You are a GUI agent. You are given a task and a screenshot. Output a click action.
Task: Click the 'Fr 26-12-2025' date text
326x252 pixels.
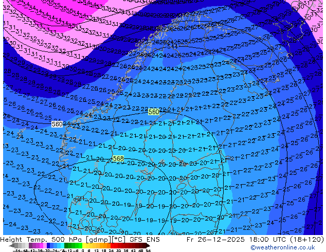[x=215, y=240]
